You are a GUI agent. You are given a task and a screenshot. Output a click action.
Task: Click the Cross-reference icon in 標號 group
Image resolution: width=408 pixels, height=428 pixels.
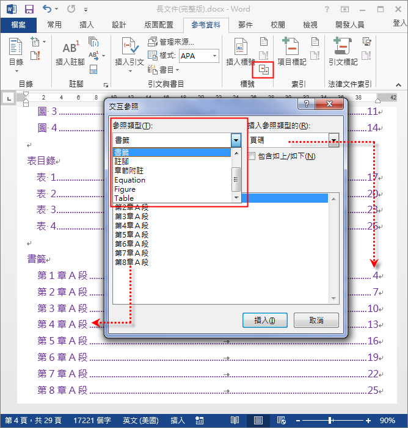click(263, 70)
